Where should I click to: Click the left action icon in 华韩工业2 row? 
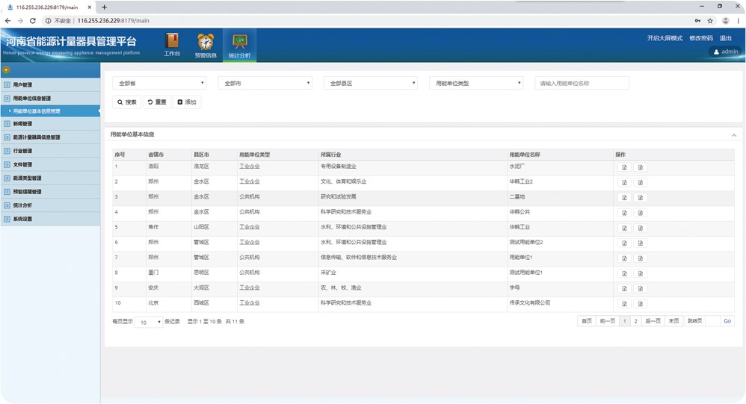pyautogui.click(x=624, y=182)
